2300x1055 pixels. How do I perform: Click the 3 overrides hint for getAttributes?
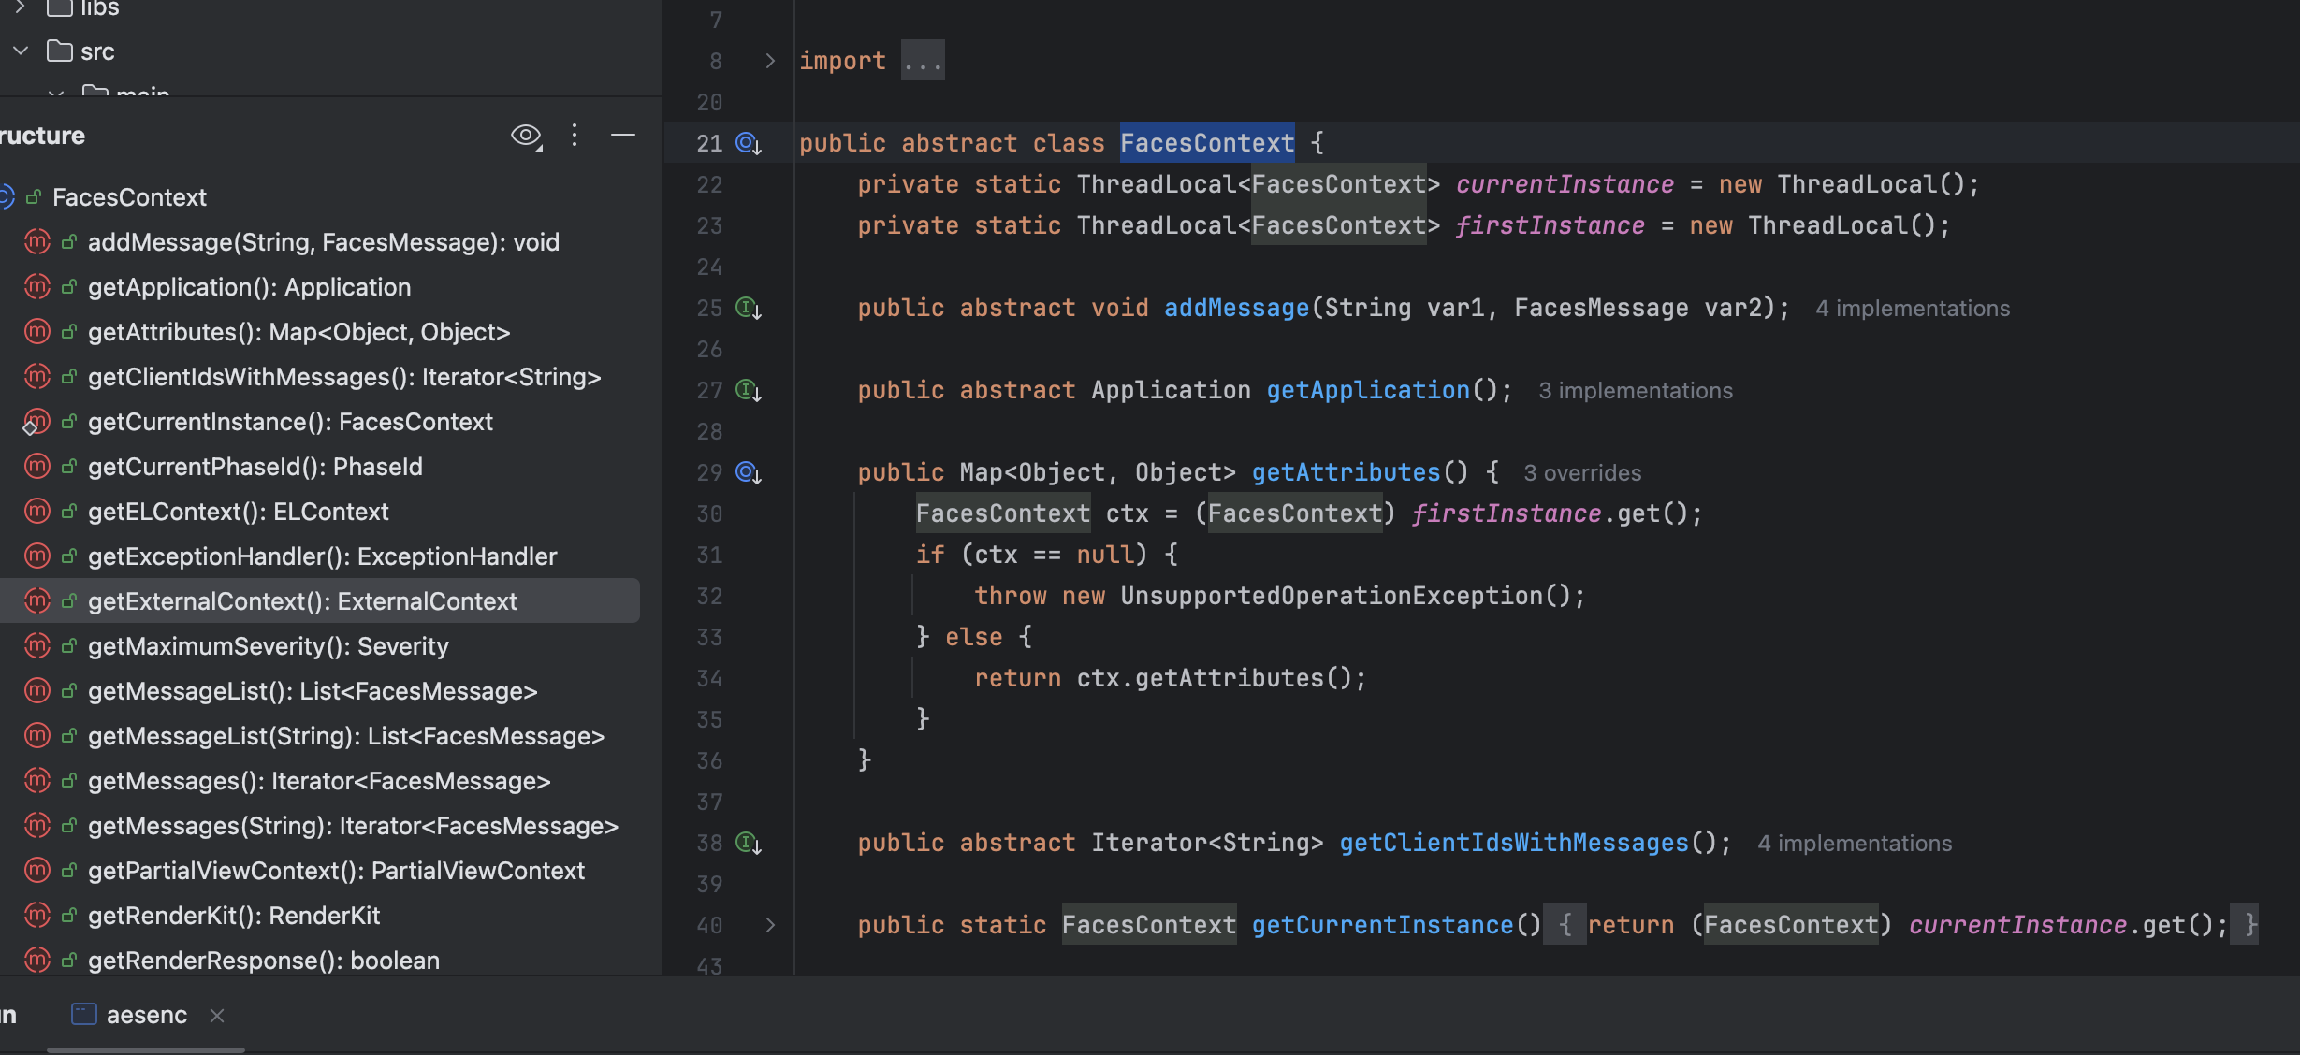tap(1581, 473)
